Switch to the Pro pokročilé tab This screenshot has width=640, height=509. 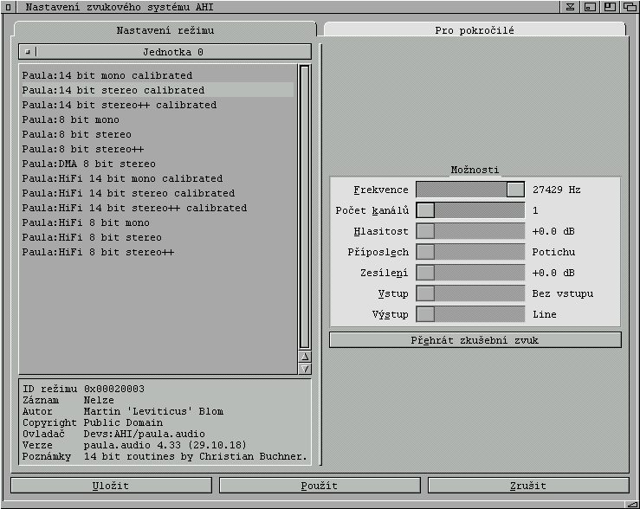(x=474, y=29)
